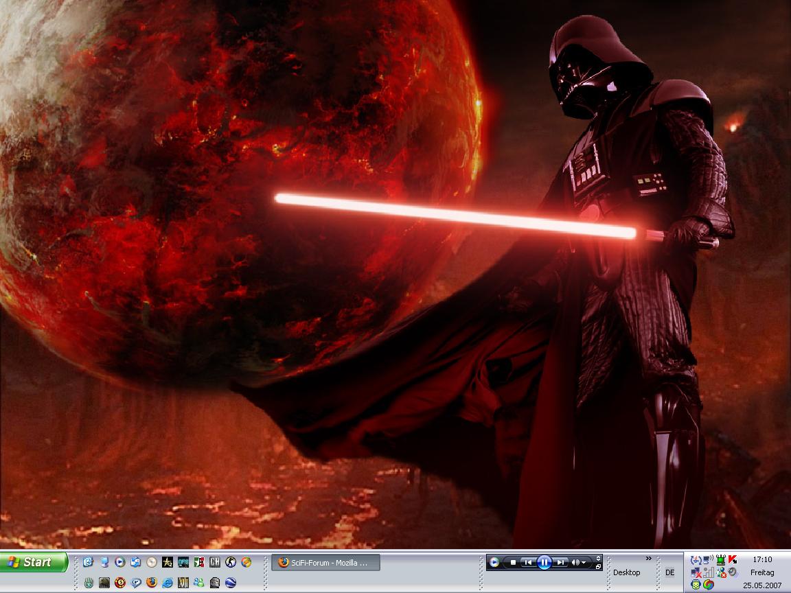Image resolution: width=791 pixels, height=593 pixels.
Task: Open media player volume dropdown
Action: (x=584, y=562)
